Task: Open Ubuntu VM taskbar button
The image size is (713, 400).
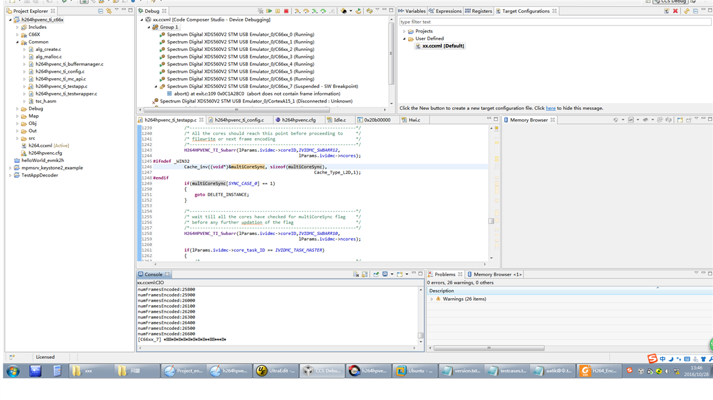Action: coord(414,371)
